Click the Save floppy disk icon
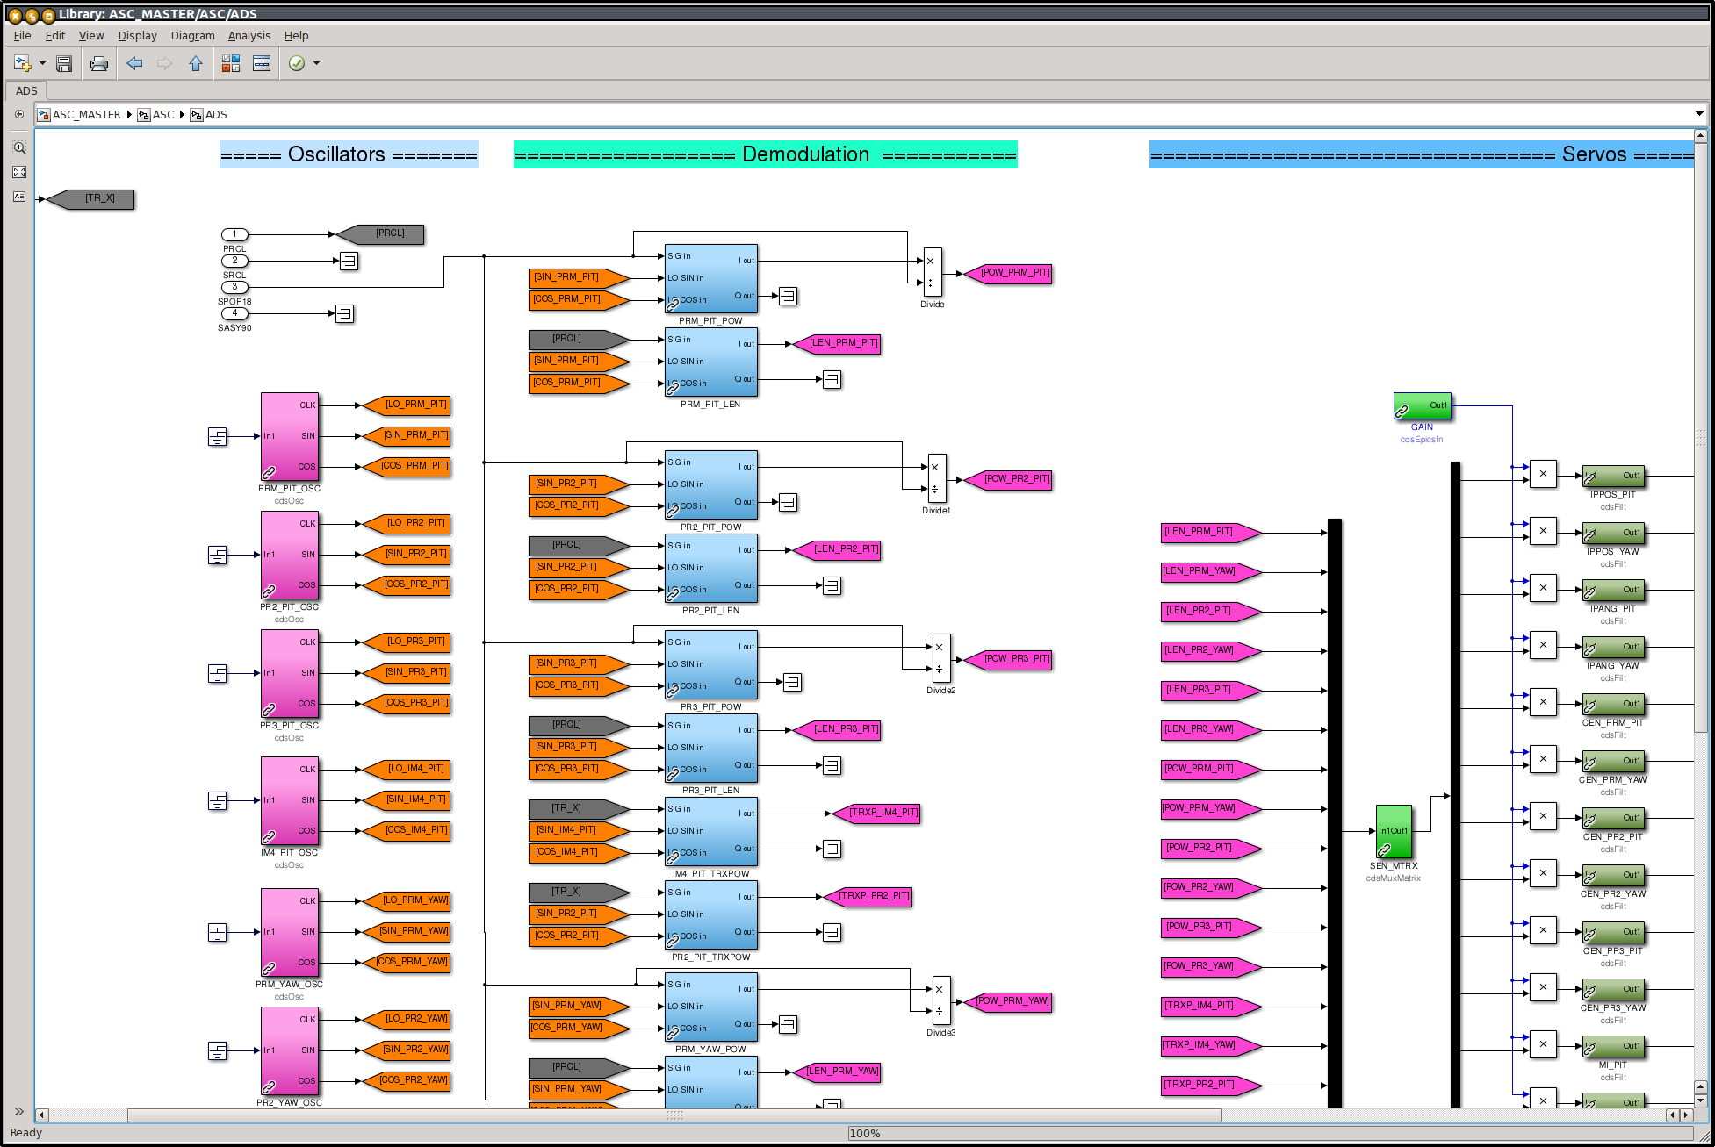This screenshot has height=1147, width=1715. (64, 63)
